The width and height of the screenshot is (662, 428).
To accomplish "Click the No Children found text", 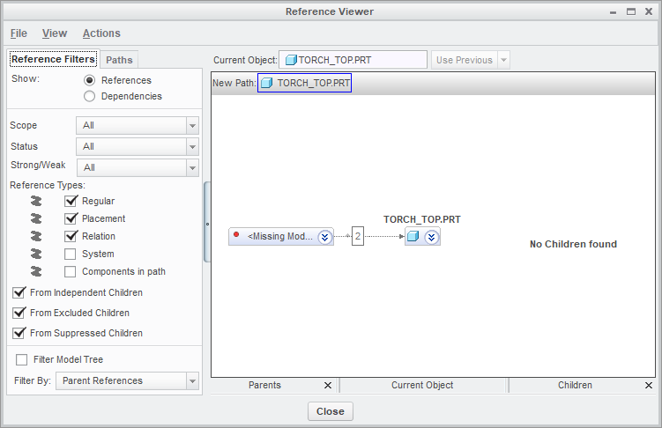I will click(573, 244).
